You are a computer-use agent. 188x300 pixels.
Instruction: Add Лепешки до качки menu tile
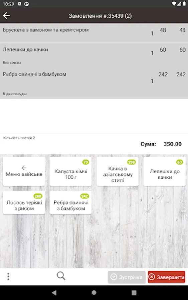165,171
